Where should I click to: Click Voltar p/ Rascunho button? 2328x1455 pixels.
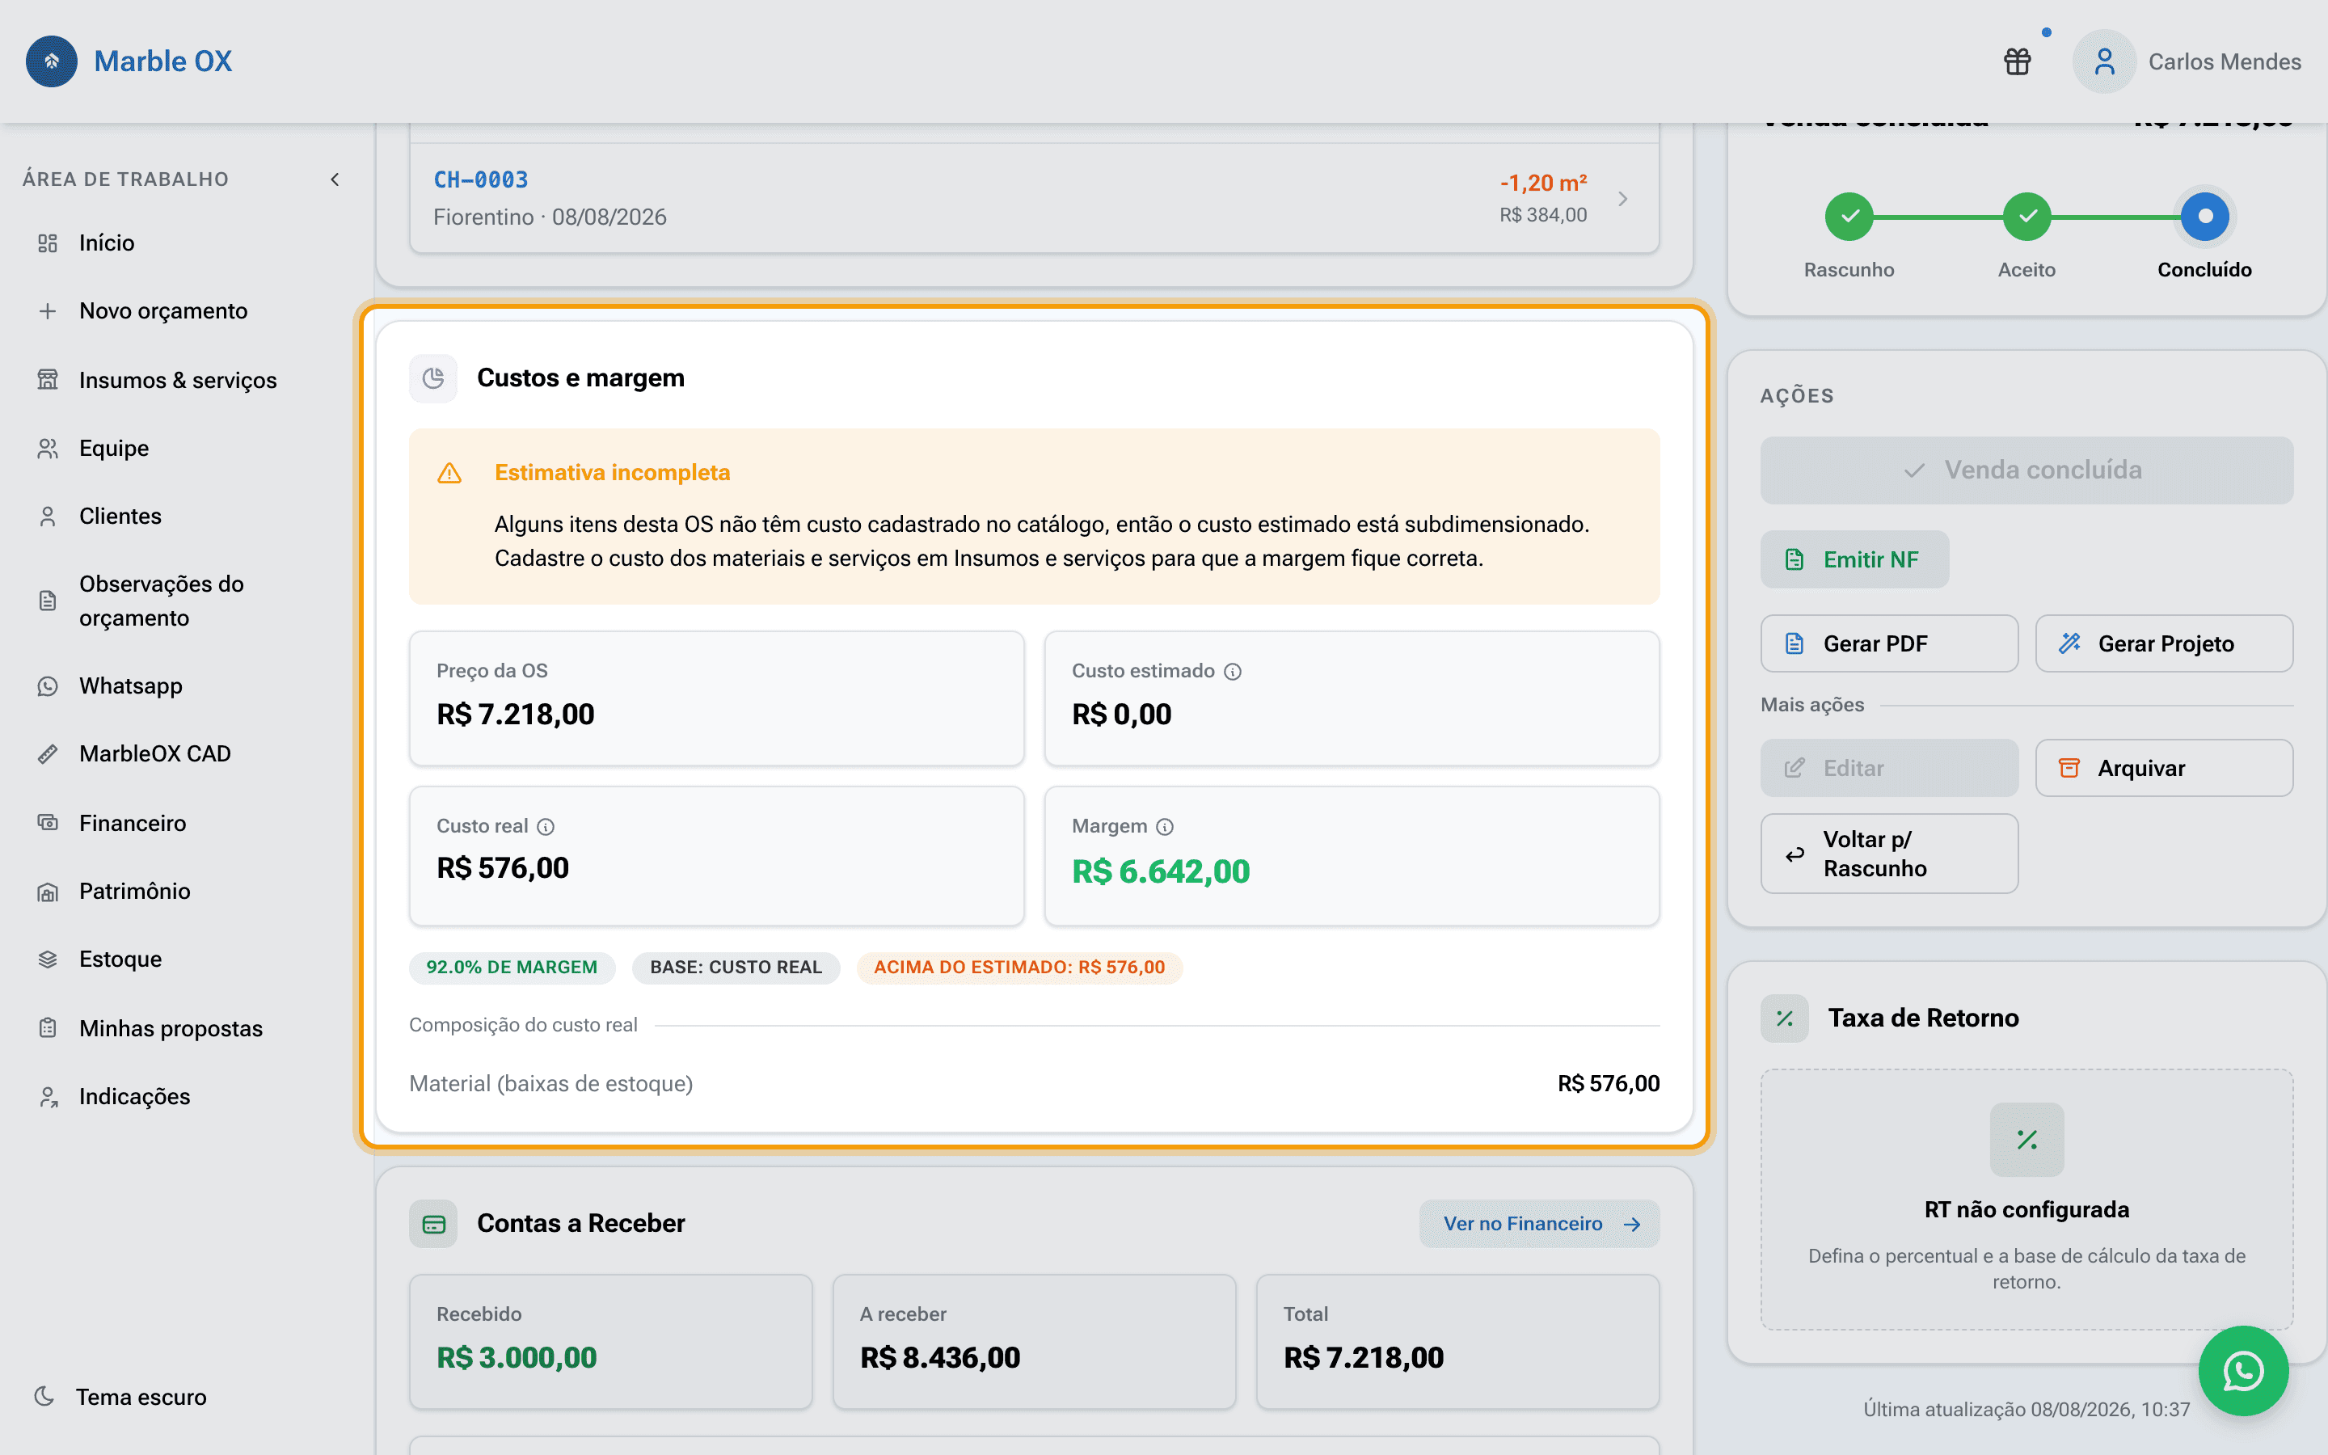pos(1889,854)
